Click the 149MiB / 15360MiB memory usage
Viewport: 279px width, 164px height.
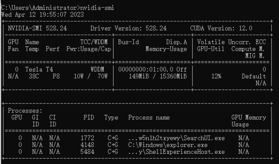(x=158, y=76)
